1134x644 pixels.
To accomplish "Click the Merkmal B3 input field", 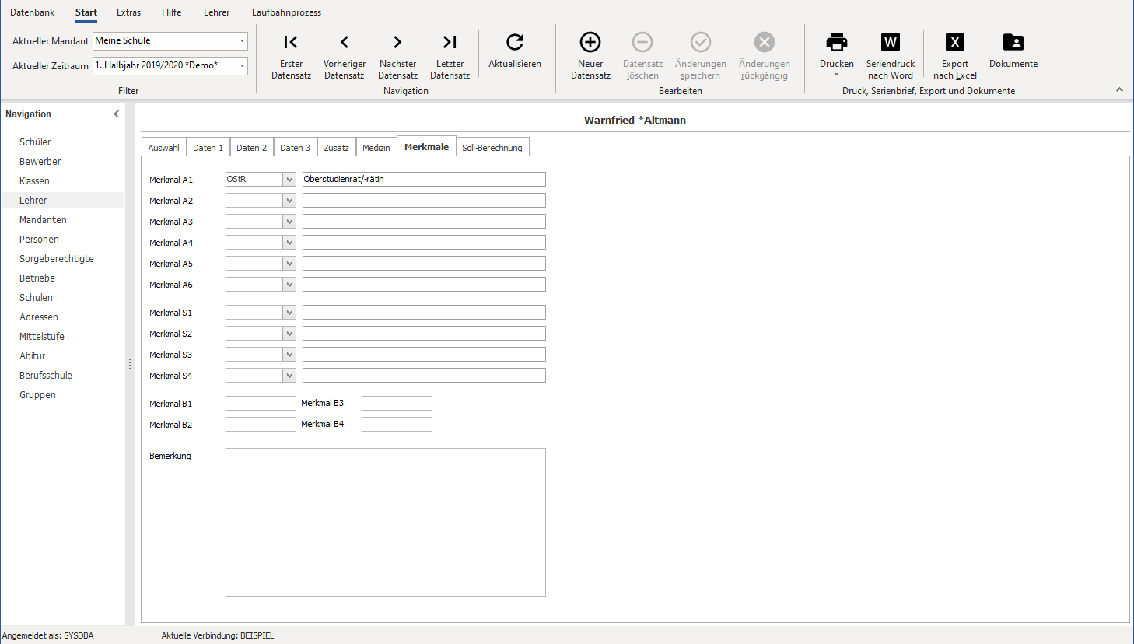I will (397, 404).
